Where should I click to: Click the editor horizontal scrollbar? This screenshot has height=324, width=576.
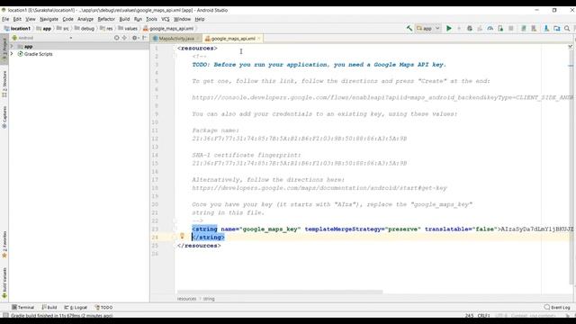point(280,292)
